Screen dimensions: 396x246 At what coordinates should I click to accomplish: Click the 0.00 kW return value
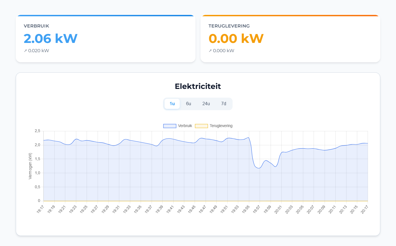236,38
